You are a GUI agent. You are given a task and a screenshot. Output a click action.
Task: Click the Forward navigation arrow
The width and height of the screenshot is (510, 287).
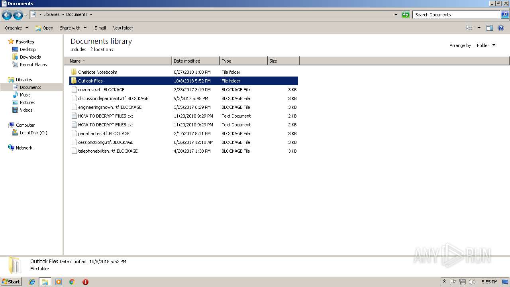[18, 15]
